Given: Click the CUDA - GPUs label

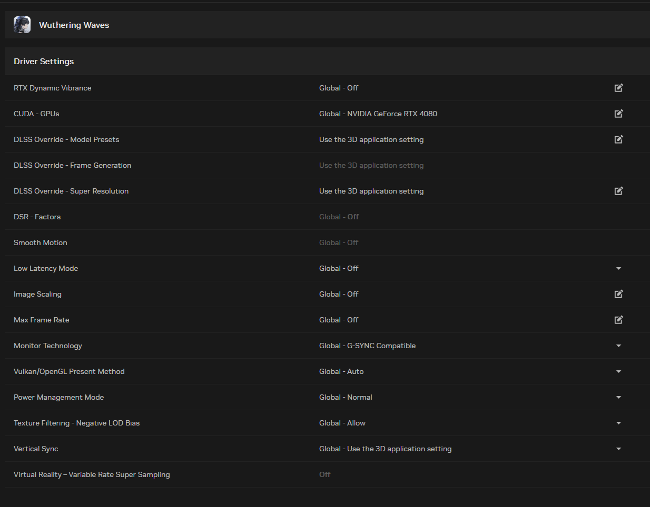Looking at the screenshot, I should (36, 114).
